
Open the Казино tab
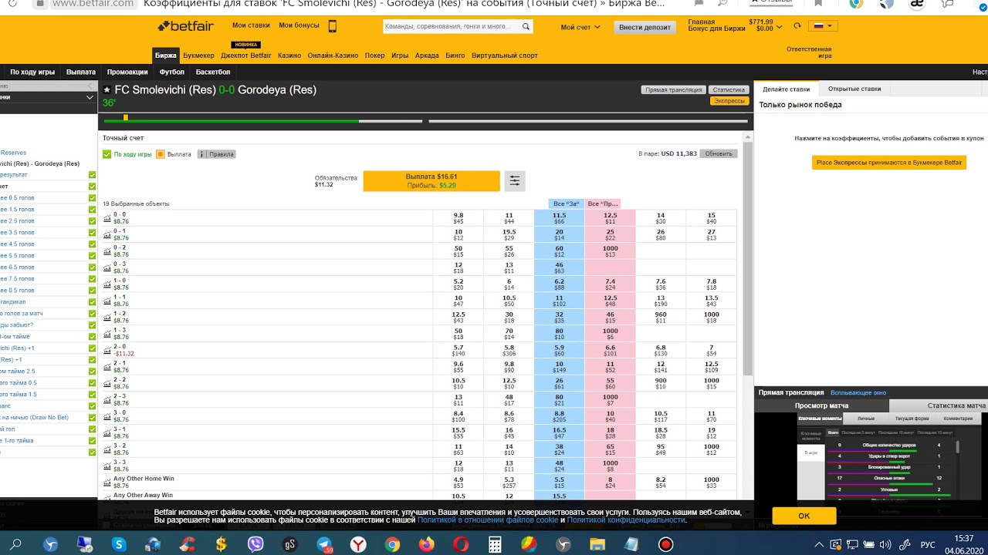289,55
